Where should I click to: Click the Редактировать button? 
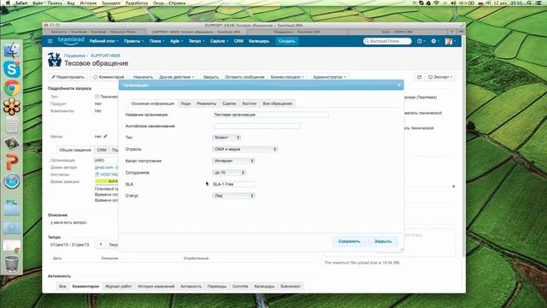68,77
